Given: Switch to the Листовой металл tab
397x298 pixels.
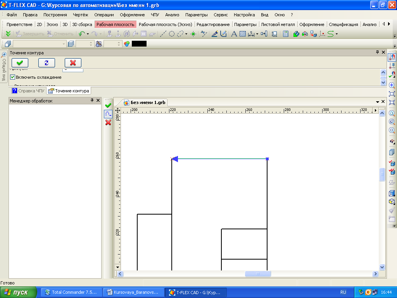Looking at the screenshot, I should pyautogui.click(x=278, y=24).
